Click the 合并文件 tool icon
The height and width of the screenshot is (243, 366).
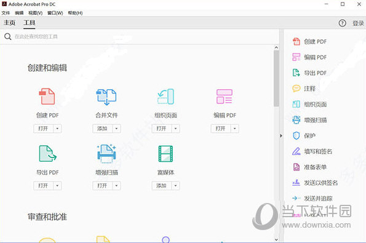click(x=106, y=97)
